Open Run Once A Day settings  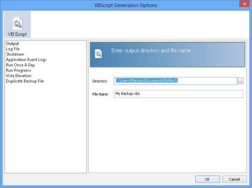pos(21,65)
